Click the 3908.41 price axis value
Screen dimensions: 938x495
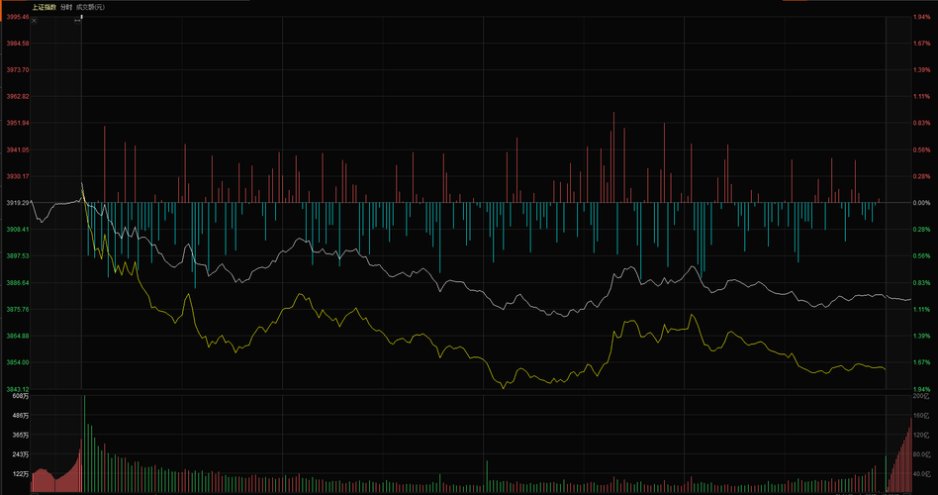click(x=18, y=230)
